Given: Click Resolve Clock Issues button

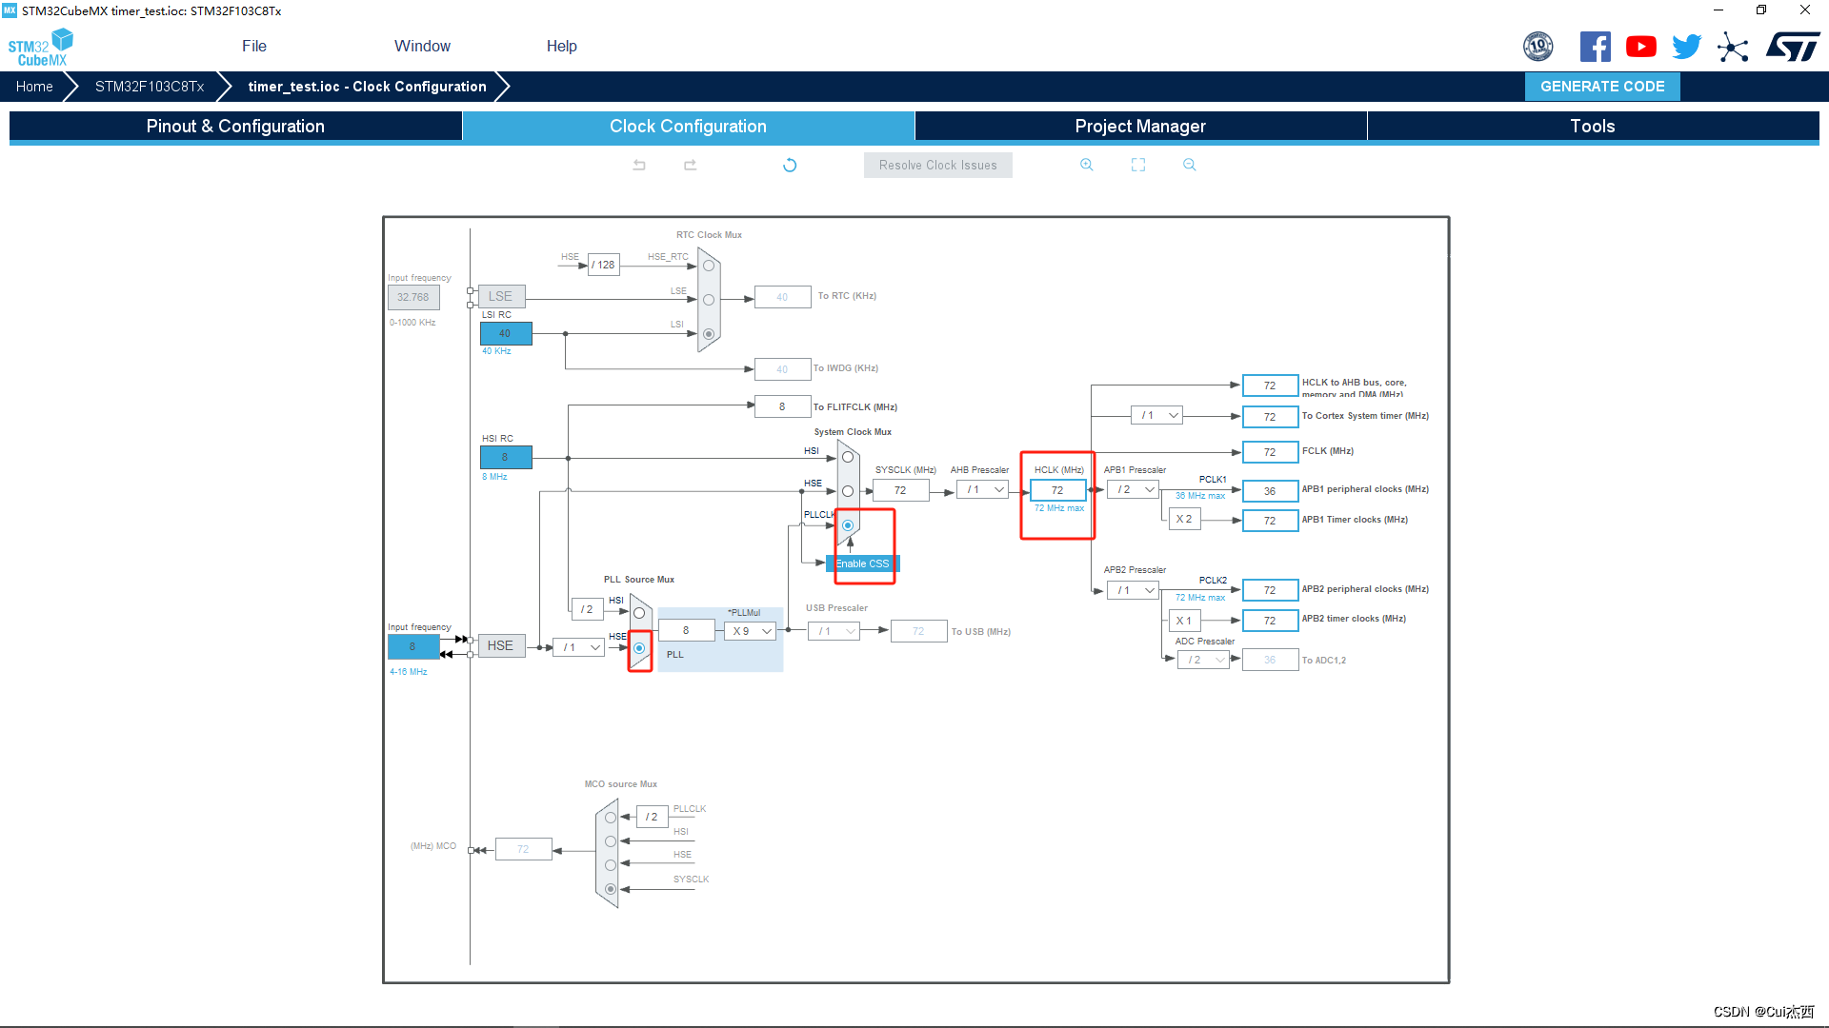Looking at the screenshot, I should tap(937, 165).
